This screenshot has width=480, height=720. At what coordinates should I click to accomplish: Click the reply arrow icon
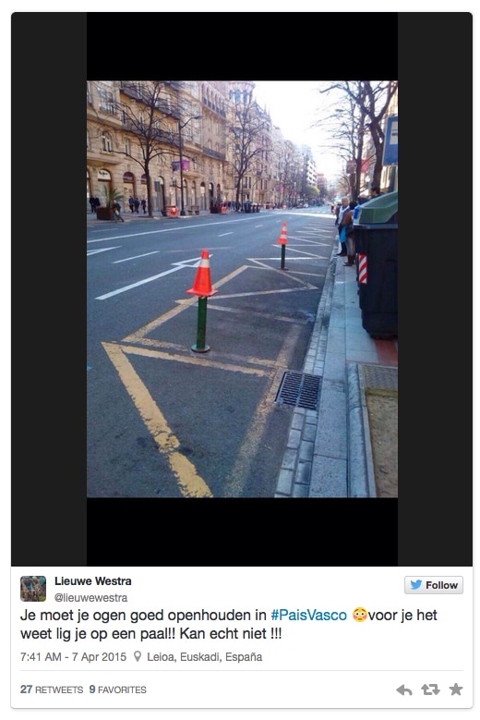coord(404,689)
